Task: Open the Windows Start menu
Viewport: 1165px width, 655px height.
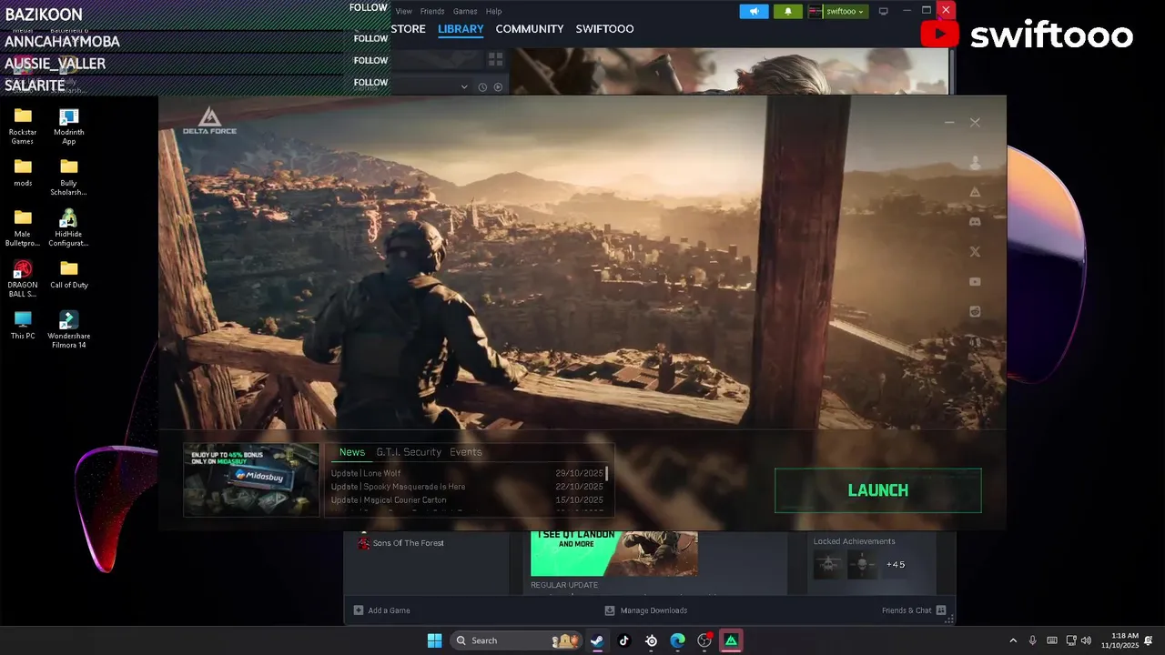Action: click(x=435, y=640)
